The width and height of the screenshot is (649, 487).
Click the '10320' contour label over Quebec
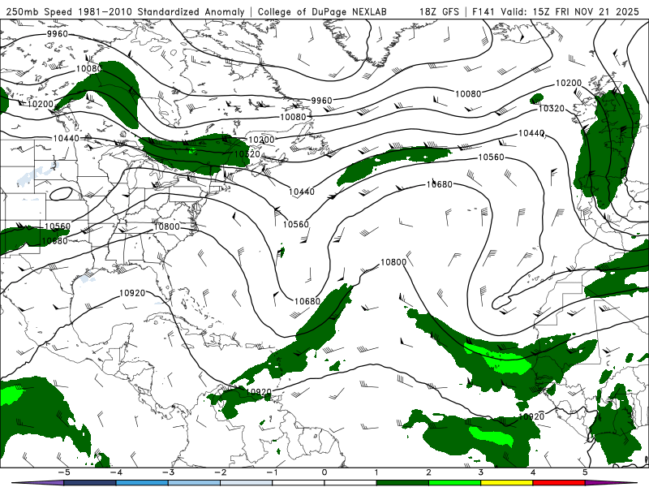point(247,154)
